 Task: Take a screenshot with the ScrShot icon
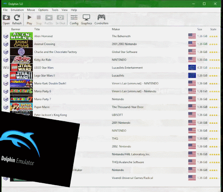coord(60,20)
